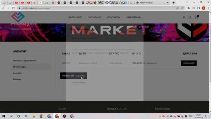Open Windows taskbar search
The height and width of the screenshot is (119, 211).
(11, 116)
